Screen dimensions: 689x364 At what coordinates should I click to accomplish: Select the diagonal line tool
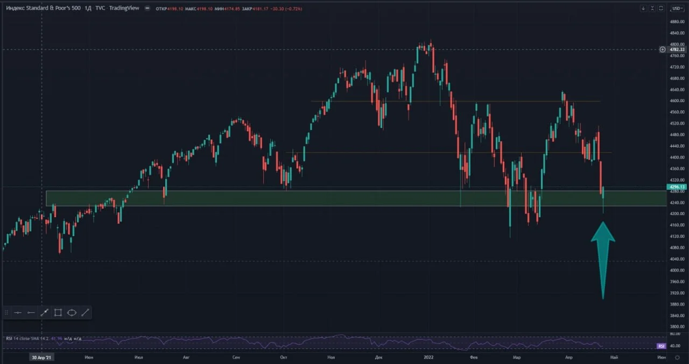(x=85, y=312)
